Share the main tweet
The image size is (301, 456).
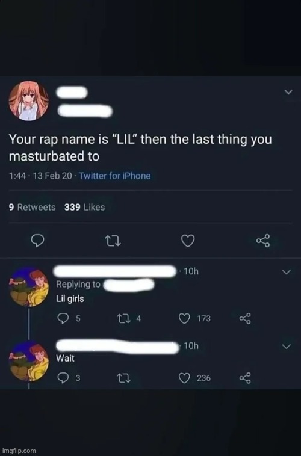click(263, 241)
